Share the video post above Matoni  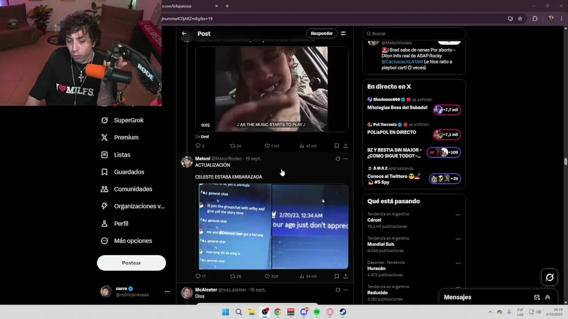346,146
